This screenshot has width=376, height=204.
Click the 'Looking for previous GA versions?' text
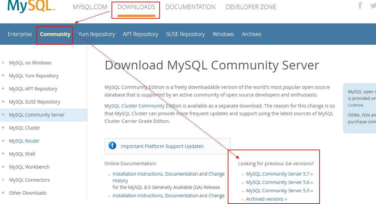[276, 164]
